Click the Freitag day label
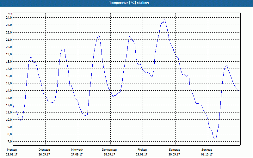The height and width of the screenshot is (158, 253). 142,150
